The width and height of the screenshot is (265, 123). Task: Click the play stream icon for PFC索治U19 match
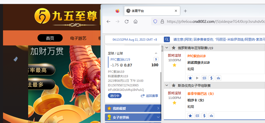(197, 78)
